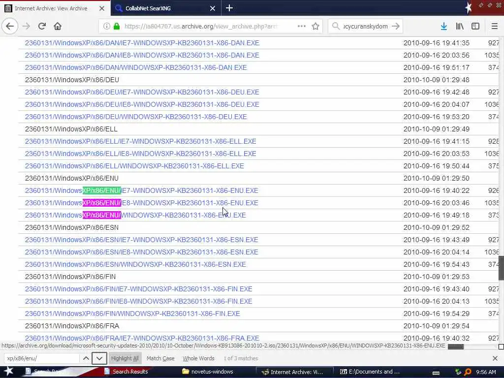Show site information icon in address bar

pyautogui.click(x=106, y=27)
